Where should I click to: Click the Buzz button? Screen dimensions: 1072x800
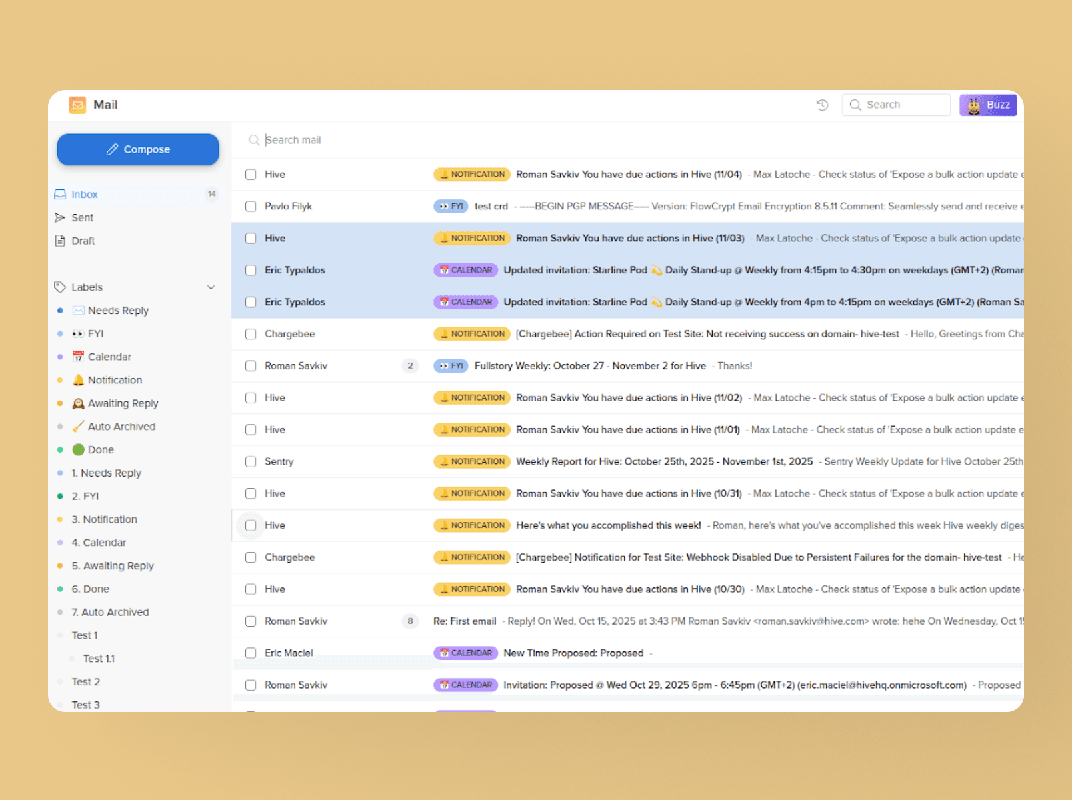tap(988, 105)
